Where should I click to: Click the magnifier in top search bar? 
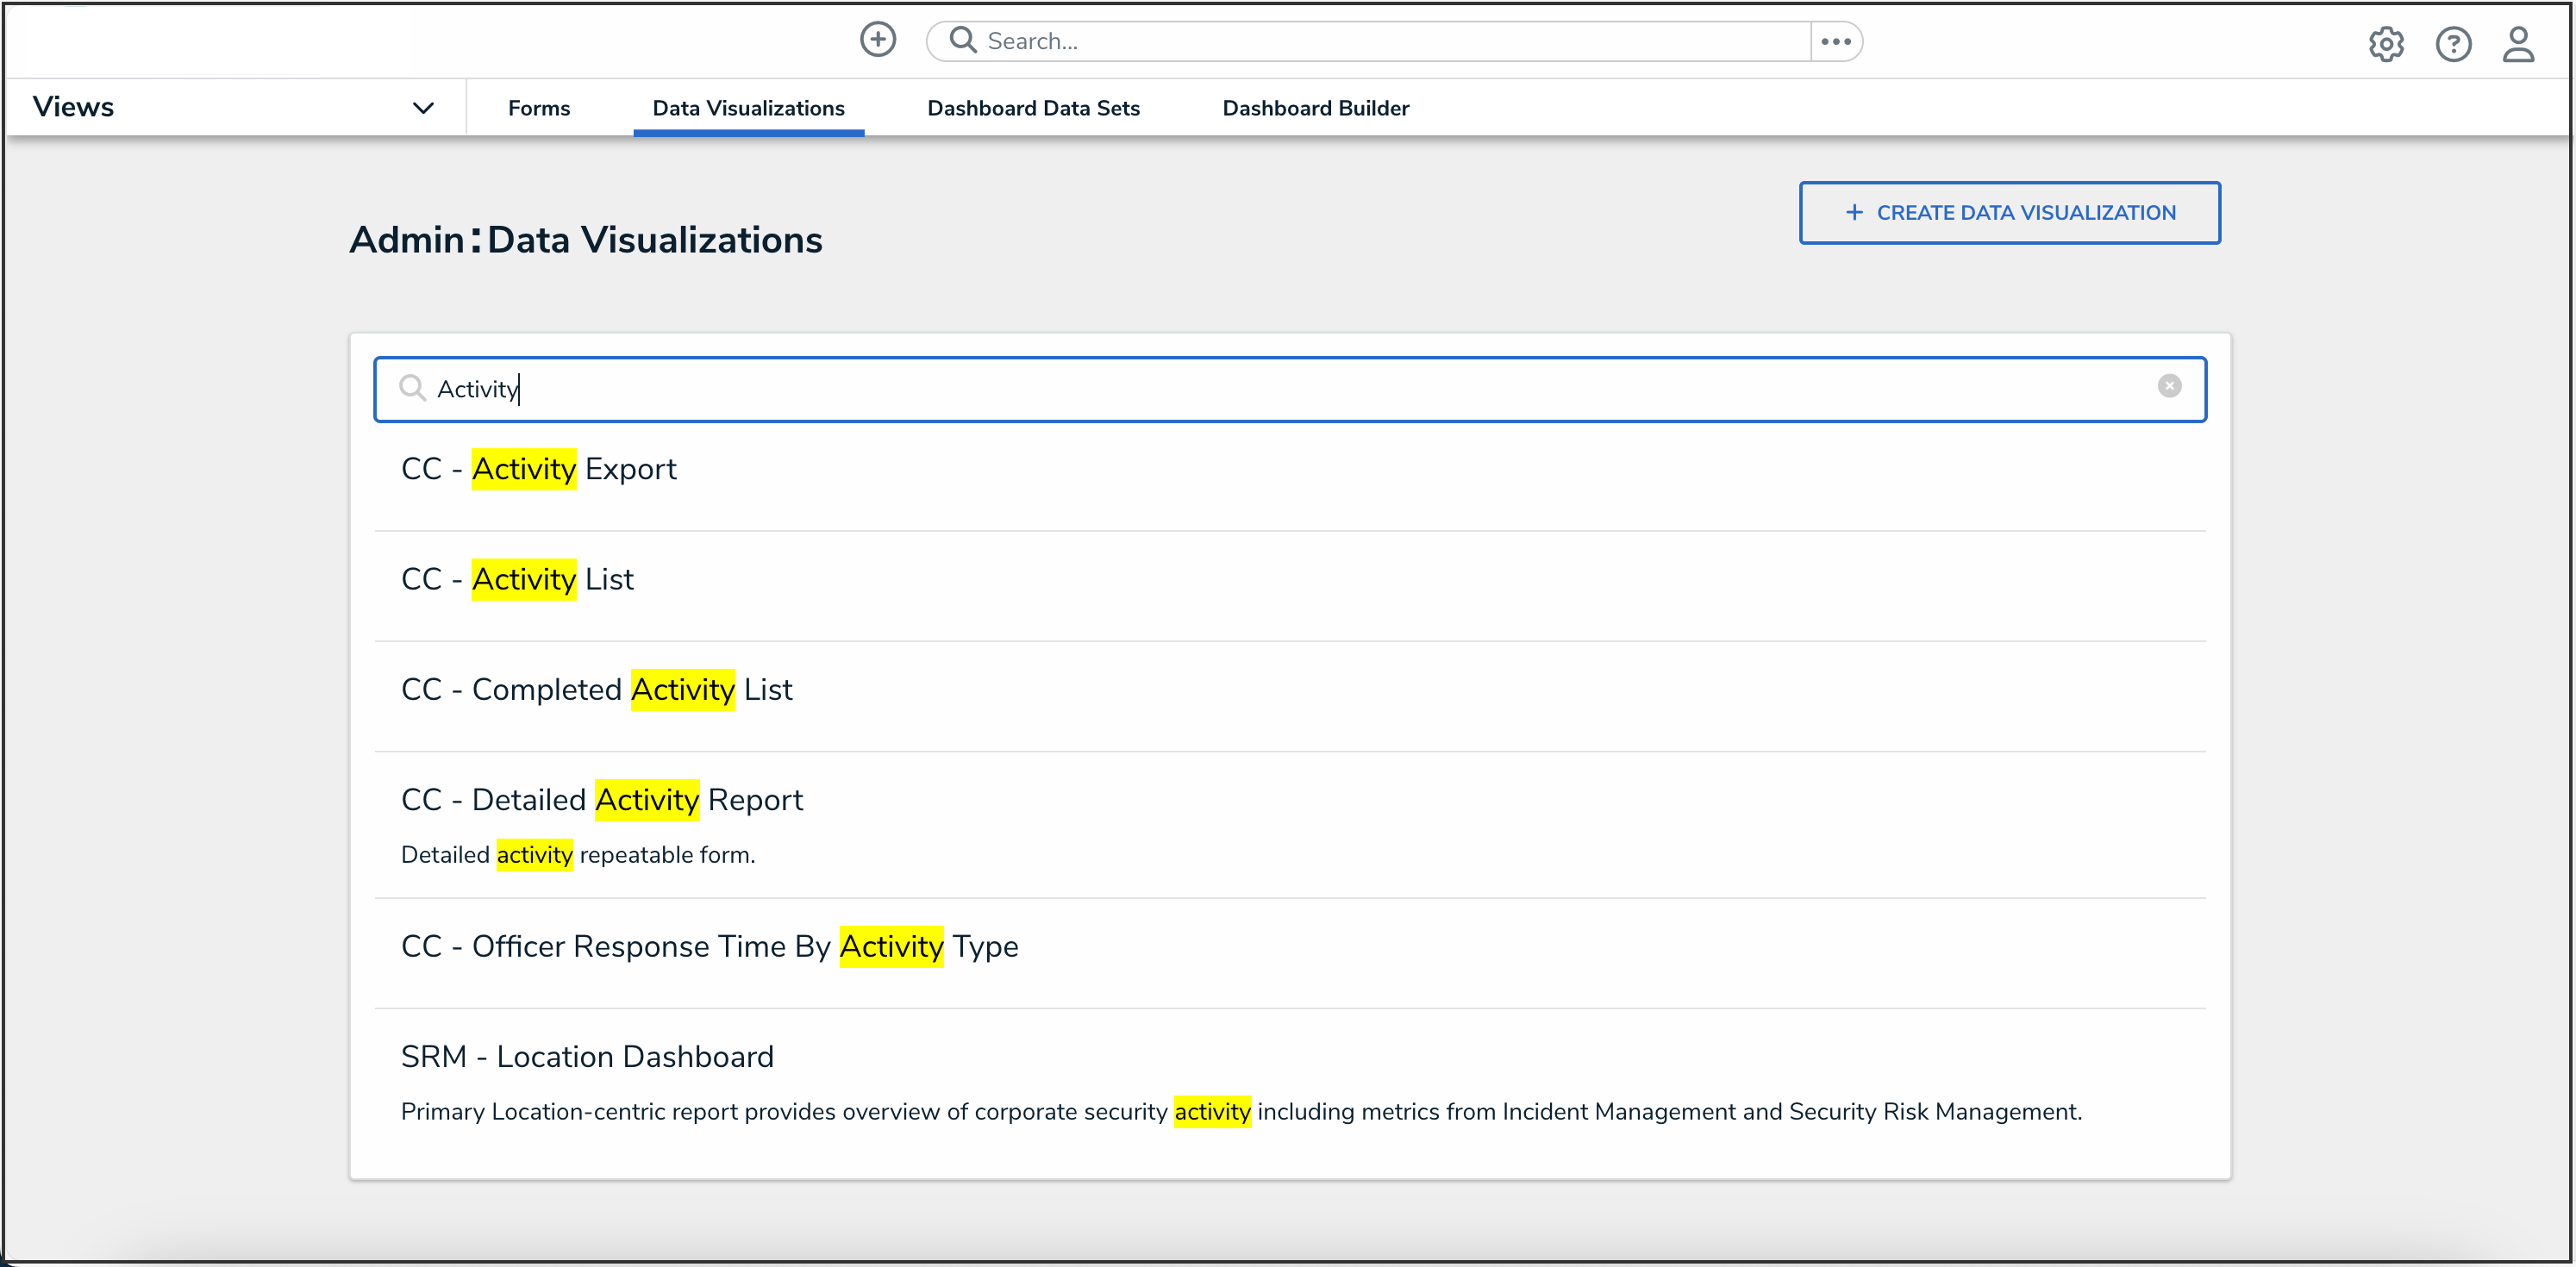tap(962, 40)
